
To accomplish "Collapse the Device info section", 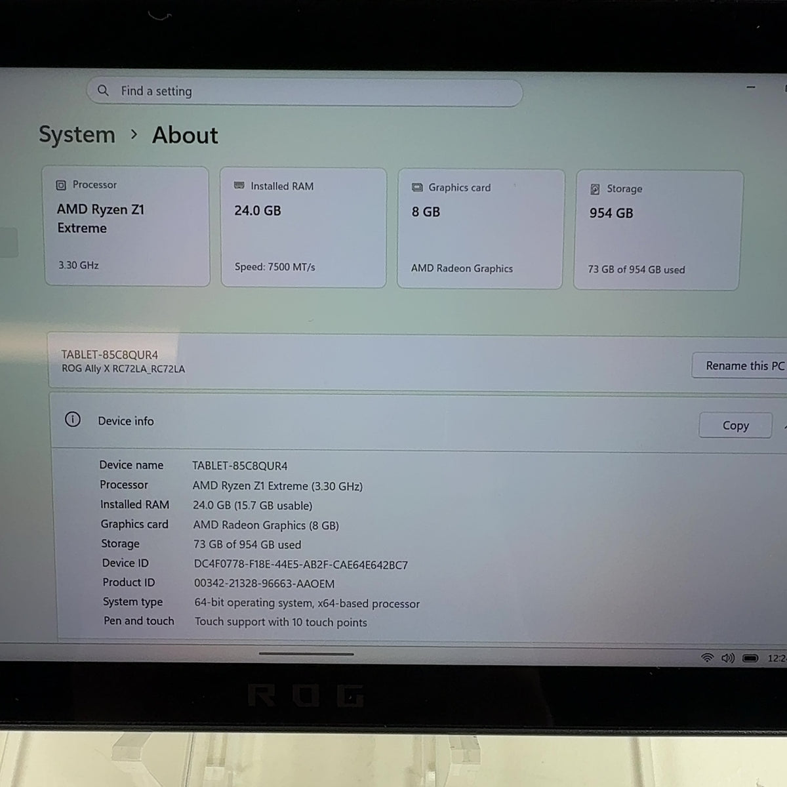I will (784, 426).
